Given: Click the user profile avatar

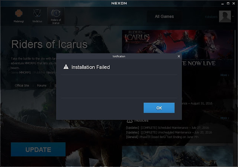Looking at the screenshot, I should point(225,16).
